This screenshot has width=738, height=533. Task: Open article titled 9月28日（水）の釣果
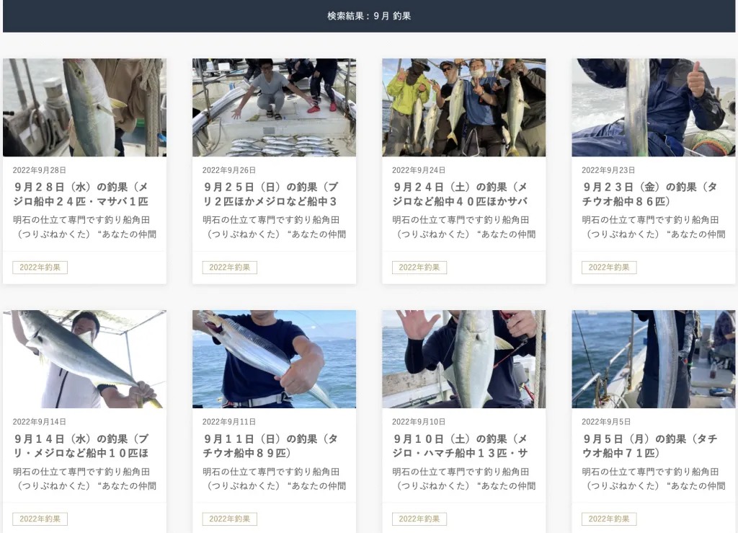click(x=81, y=194)
